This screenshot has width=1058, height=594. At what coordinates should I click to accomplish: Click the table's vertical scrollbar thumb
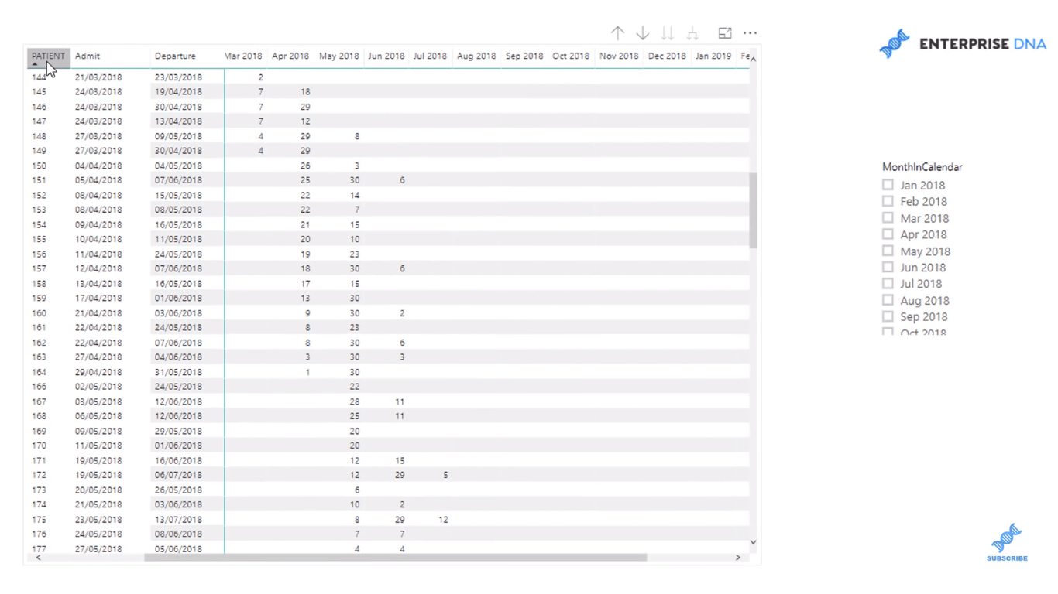(753, 210)
